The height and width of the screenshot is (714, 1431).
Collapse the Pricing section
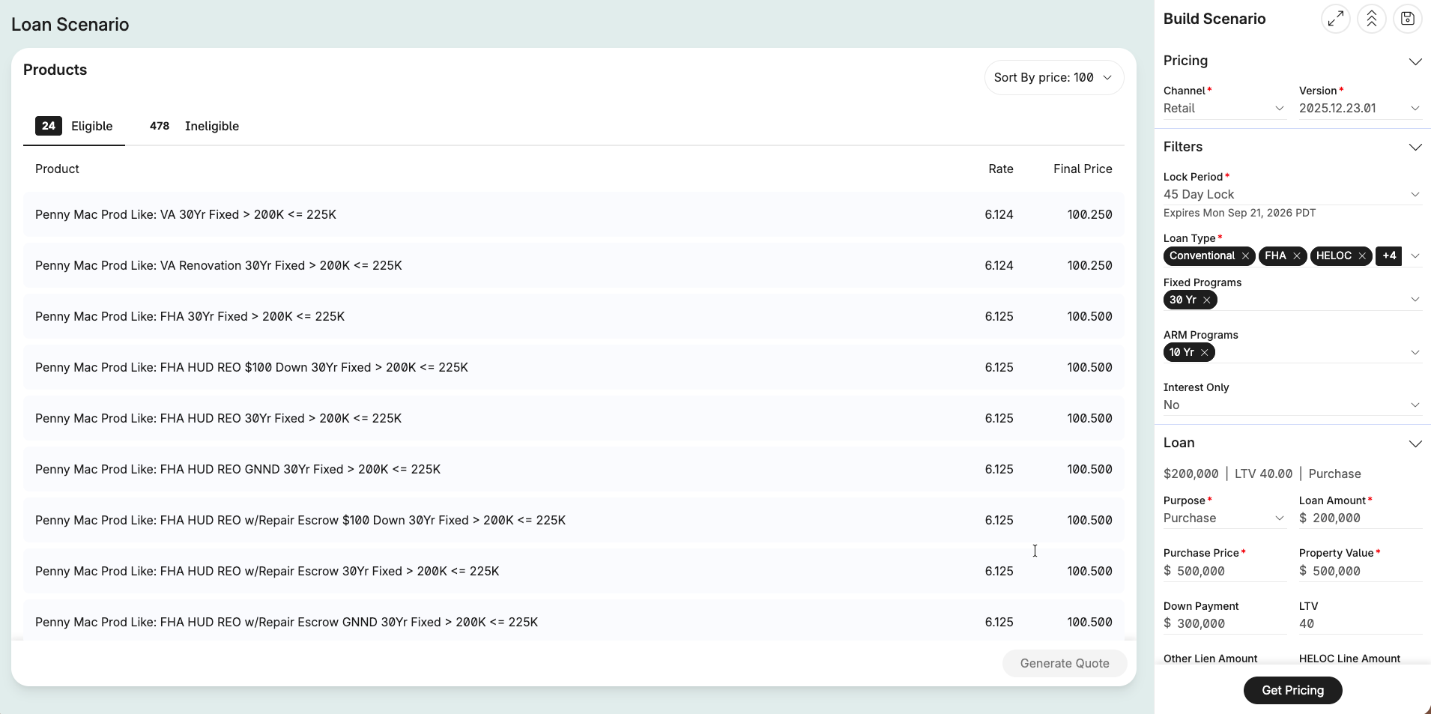coord(1415,61)
